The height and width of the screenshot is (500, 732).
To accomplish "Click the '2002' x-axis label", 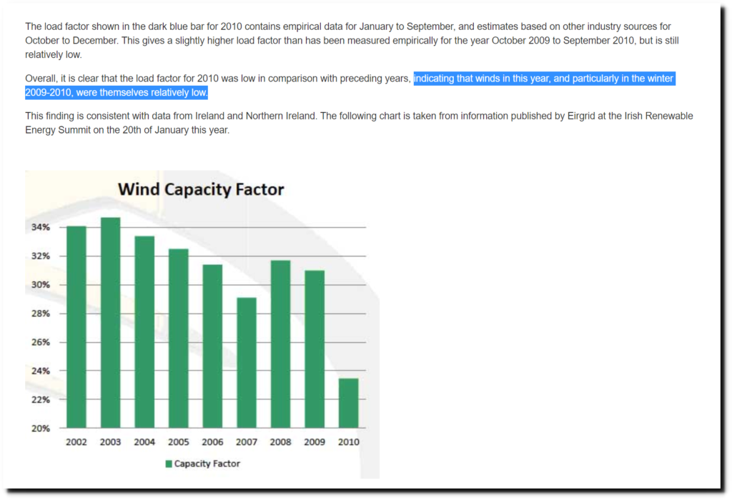I will pyautogui.click(x=76, y=442).
